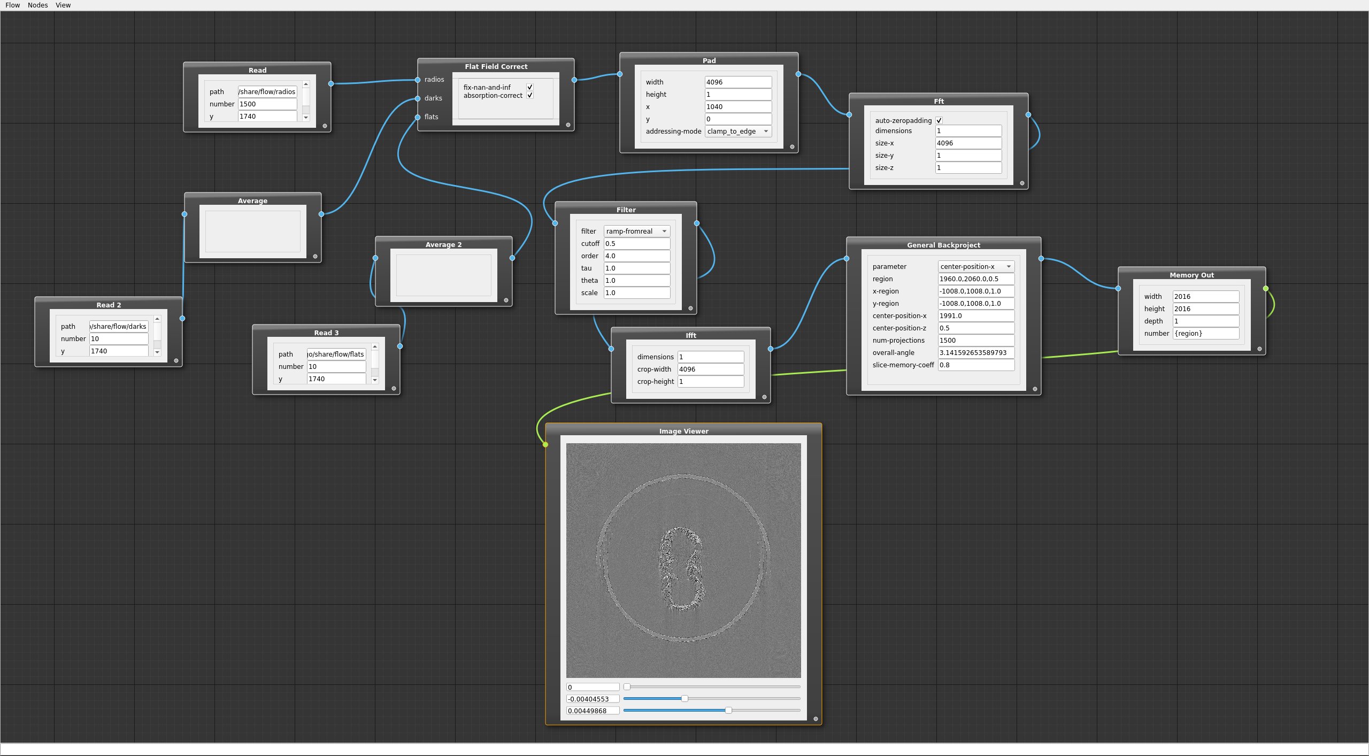The width and height of the screenshot is (1369, 756).
Task: Click the darks input port on Flat Field Correct
Action: pos(418,98)
